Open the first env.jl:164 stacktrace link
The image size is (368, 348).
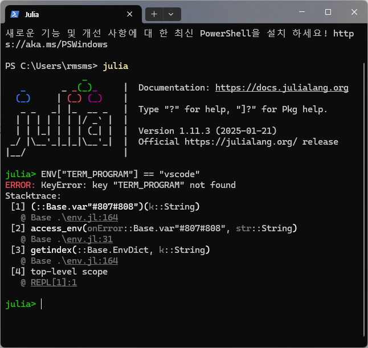click(92, 218)
